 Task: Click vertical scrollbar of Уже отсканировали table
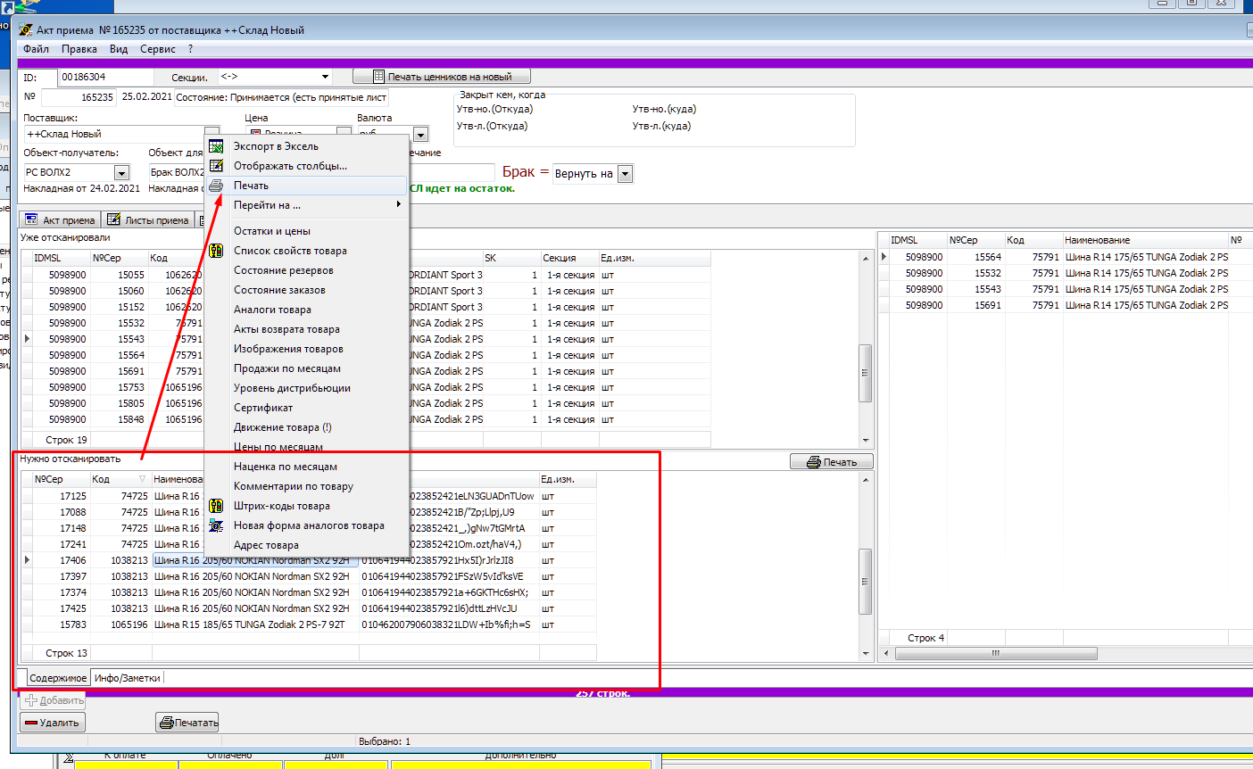866,348
